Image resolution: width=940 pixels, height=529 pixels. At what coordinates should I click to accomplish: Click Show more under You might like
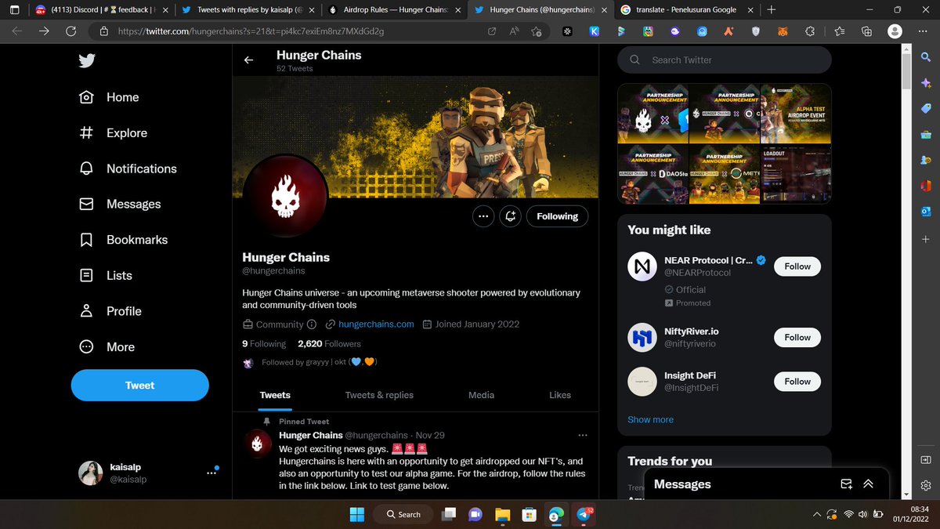click(x=650, y=419)
